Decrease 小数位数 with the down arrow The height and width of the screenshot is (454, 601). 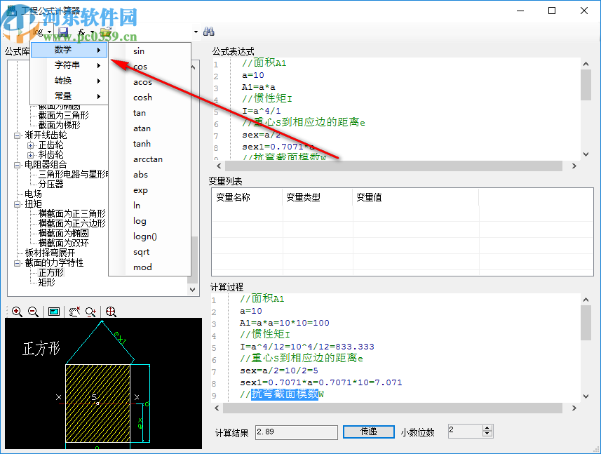tap(487, 434)
